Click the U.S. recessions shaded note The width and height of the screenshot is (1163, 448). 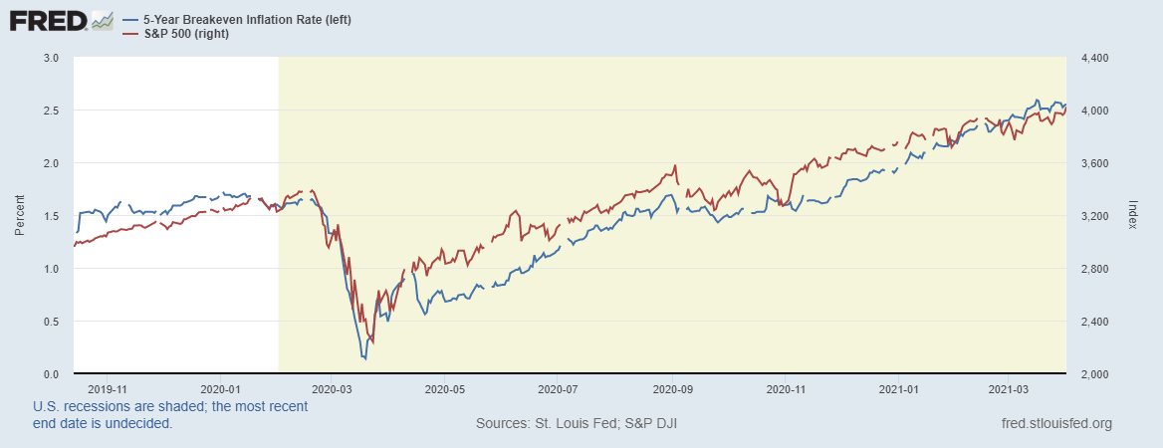point(170,415)
